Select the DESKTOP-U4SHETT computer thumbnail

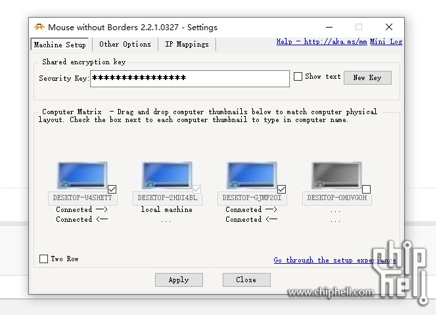[x=82, y=176]
